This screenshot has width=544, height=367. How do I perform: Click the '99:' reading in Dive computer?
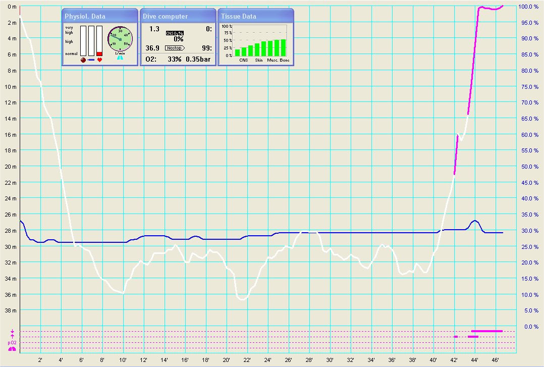(207, 48)
